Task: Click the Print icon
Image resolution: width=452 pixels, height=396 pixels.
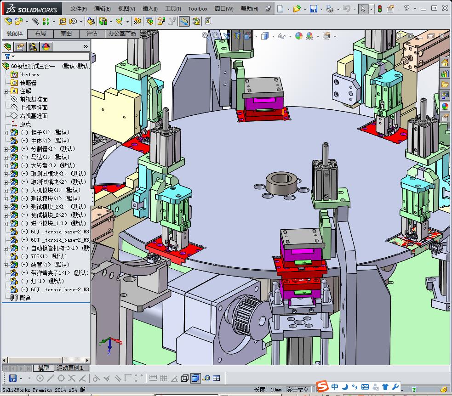Action: (x=330, y=9)
